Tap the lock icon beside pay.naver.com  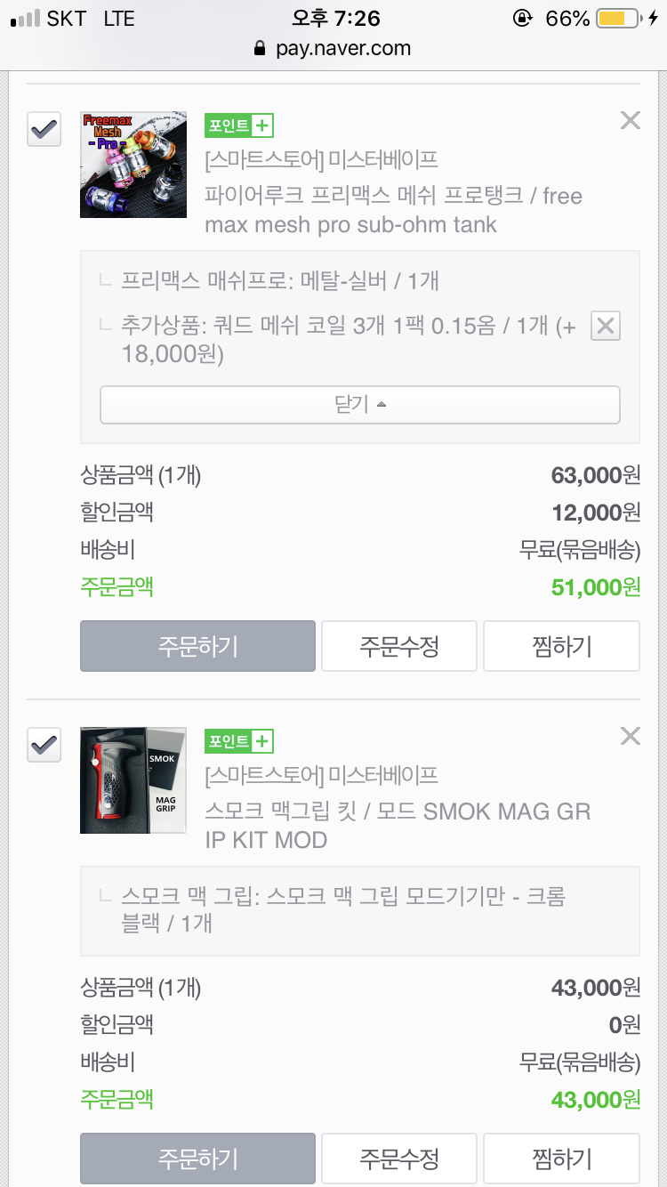260,48
